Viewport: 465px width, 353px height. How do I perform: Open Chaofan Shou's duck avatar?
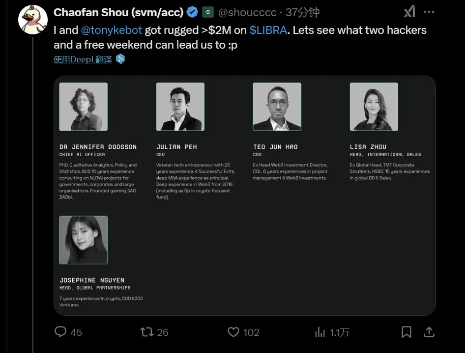coord(32,20)
